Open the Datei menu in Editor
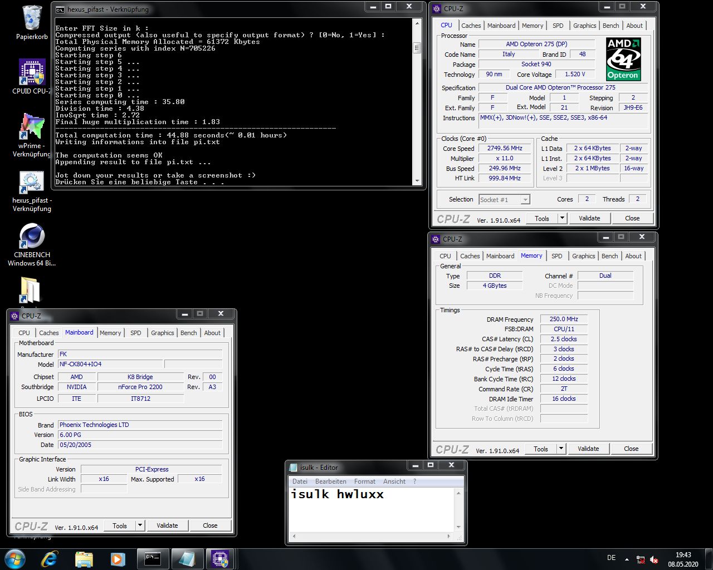 300,481
